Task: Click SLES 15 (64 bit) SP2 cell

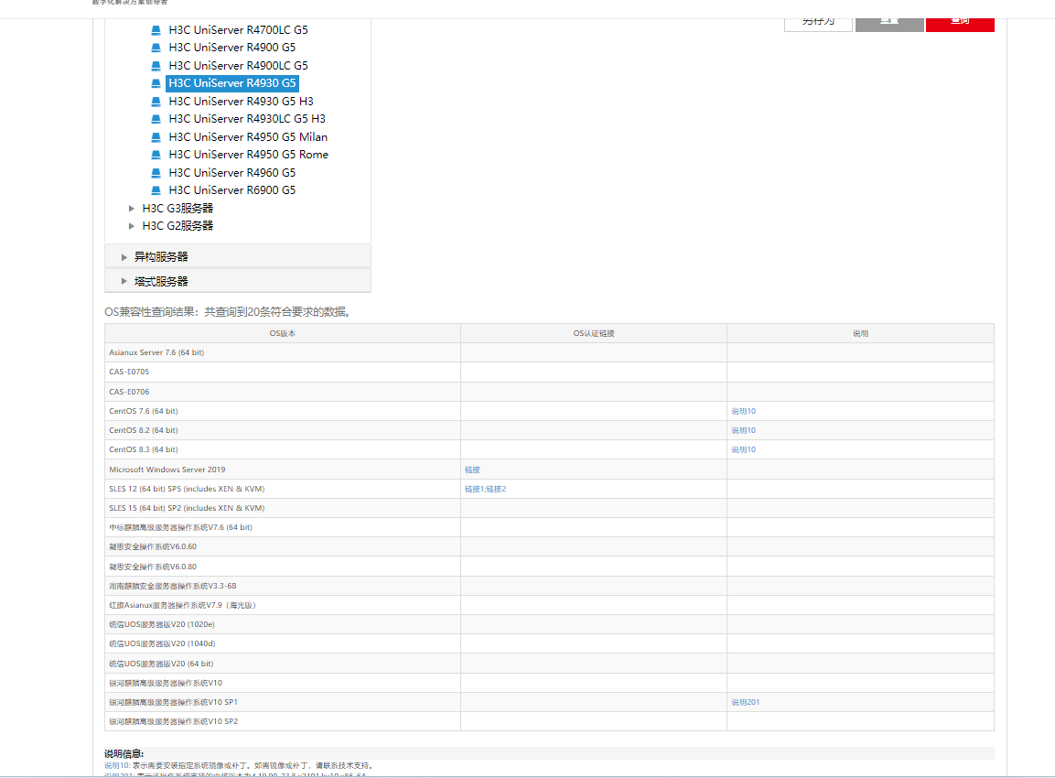Action: click(283, 508)
